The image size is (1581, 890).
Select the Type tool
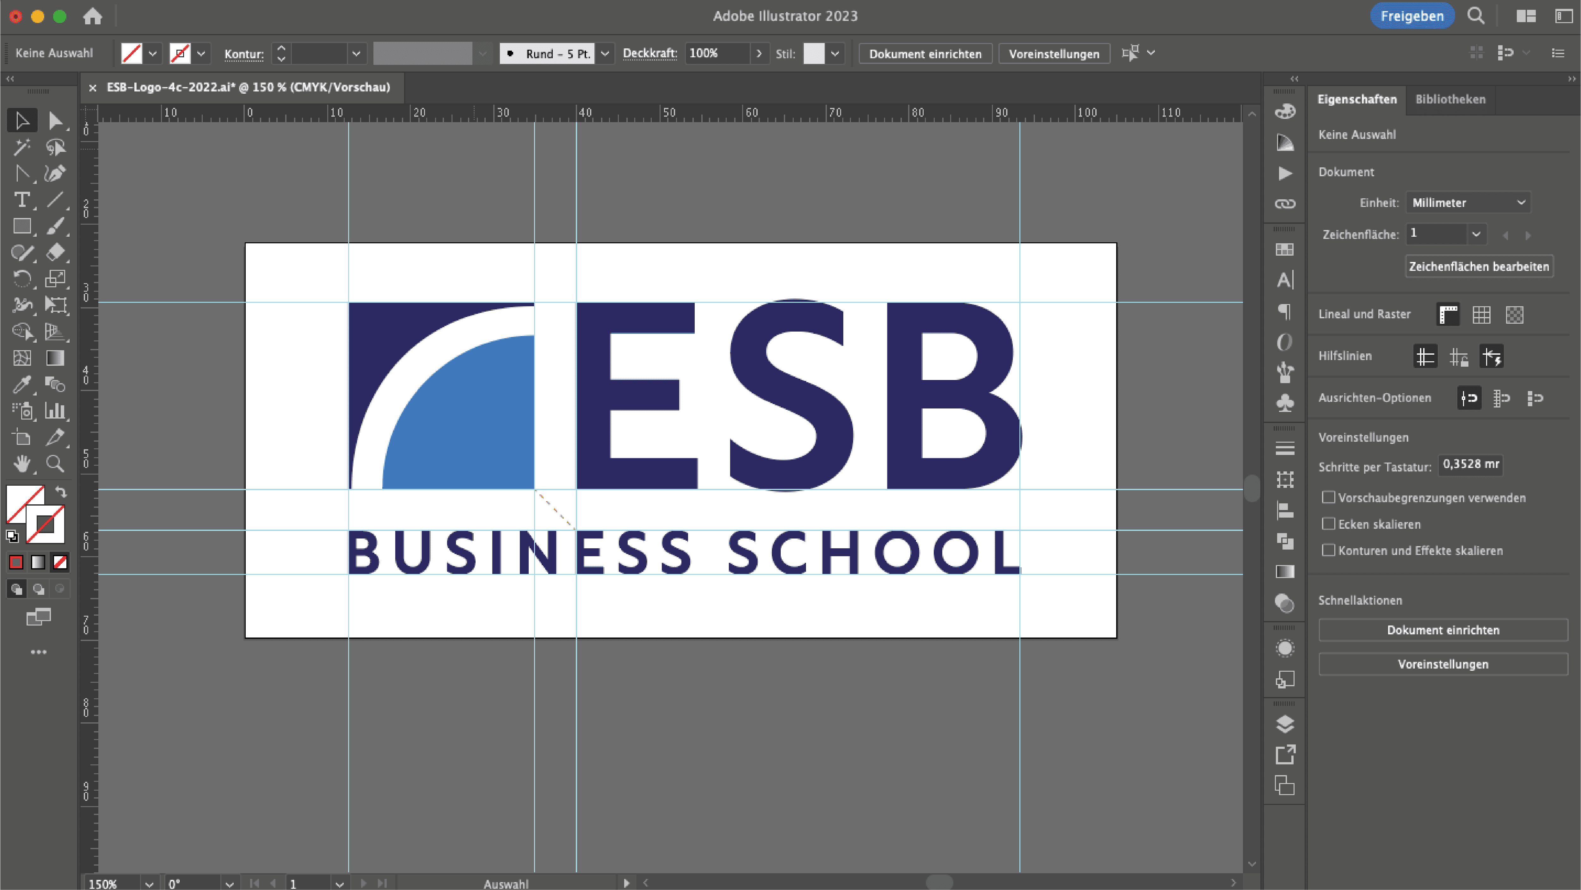coord(22,200)
